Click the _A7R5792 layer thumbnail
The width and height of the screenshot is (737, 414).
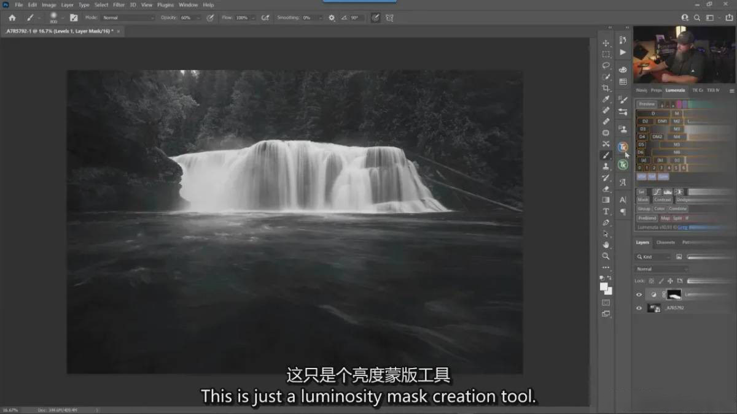653,308
